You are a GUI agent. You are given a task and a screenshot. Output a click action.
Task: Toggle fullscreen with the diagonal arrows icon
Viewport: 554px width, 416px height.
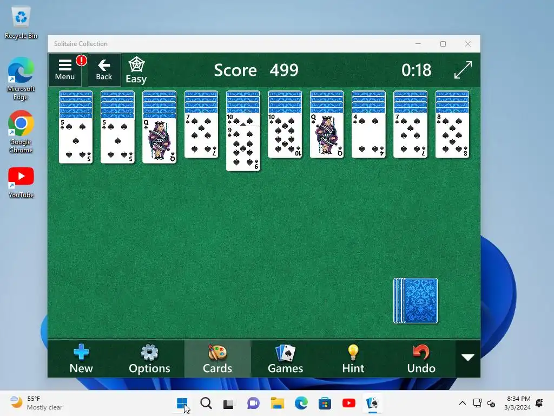pos(463,70)
